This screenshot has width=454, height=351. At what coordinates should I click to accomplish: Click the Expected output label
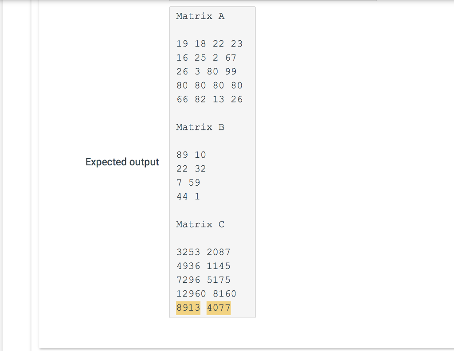[x=122, y=162]
